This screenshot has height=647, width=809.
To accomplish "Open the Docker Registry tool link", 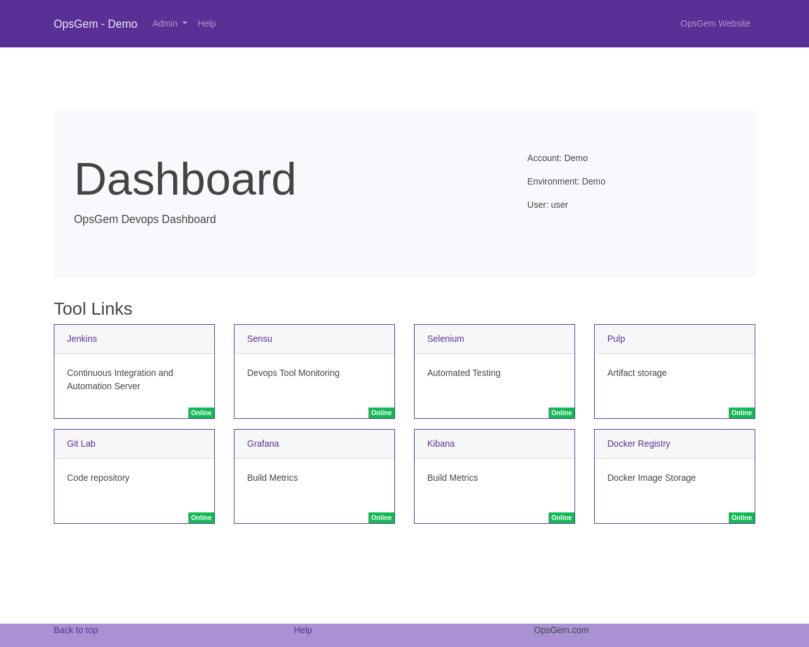I will (639, 444).
